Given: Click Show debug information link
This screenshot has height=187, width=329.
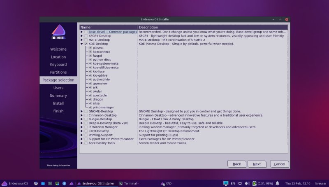Looking at the screenshot, I should click(x=58, y=165).
